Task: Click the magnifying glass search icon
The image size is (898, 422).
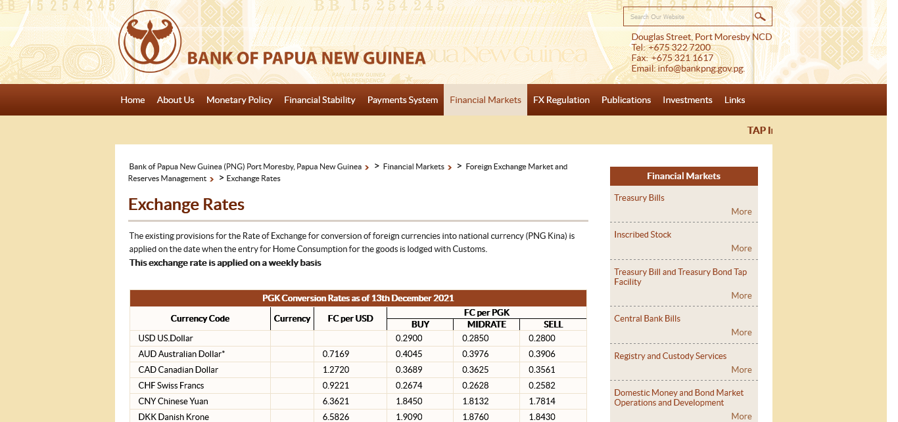Action: 761,16
